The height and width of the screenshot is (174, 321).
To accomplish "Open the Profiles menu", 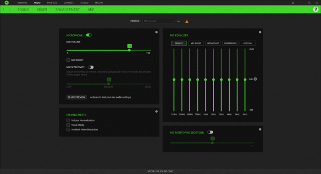I will 52,3.
